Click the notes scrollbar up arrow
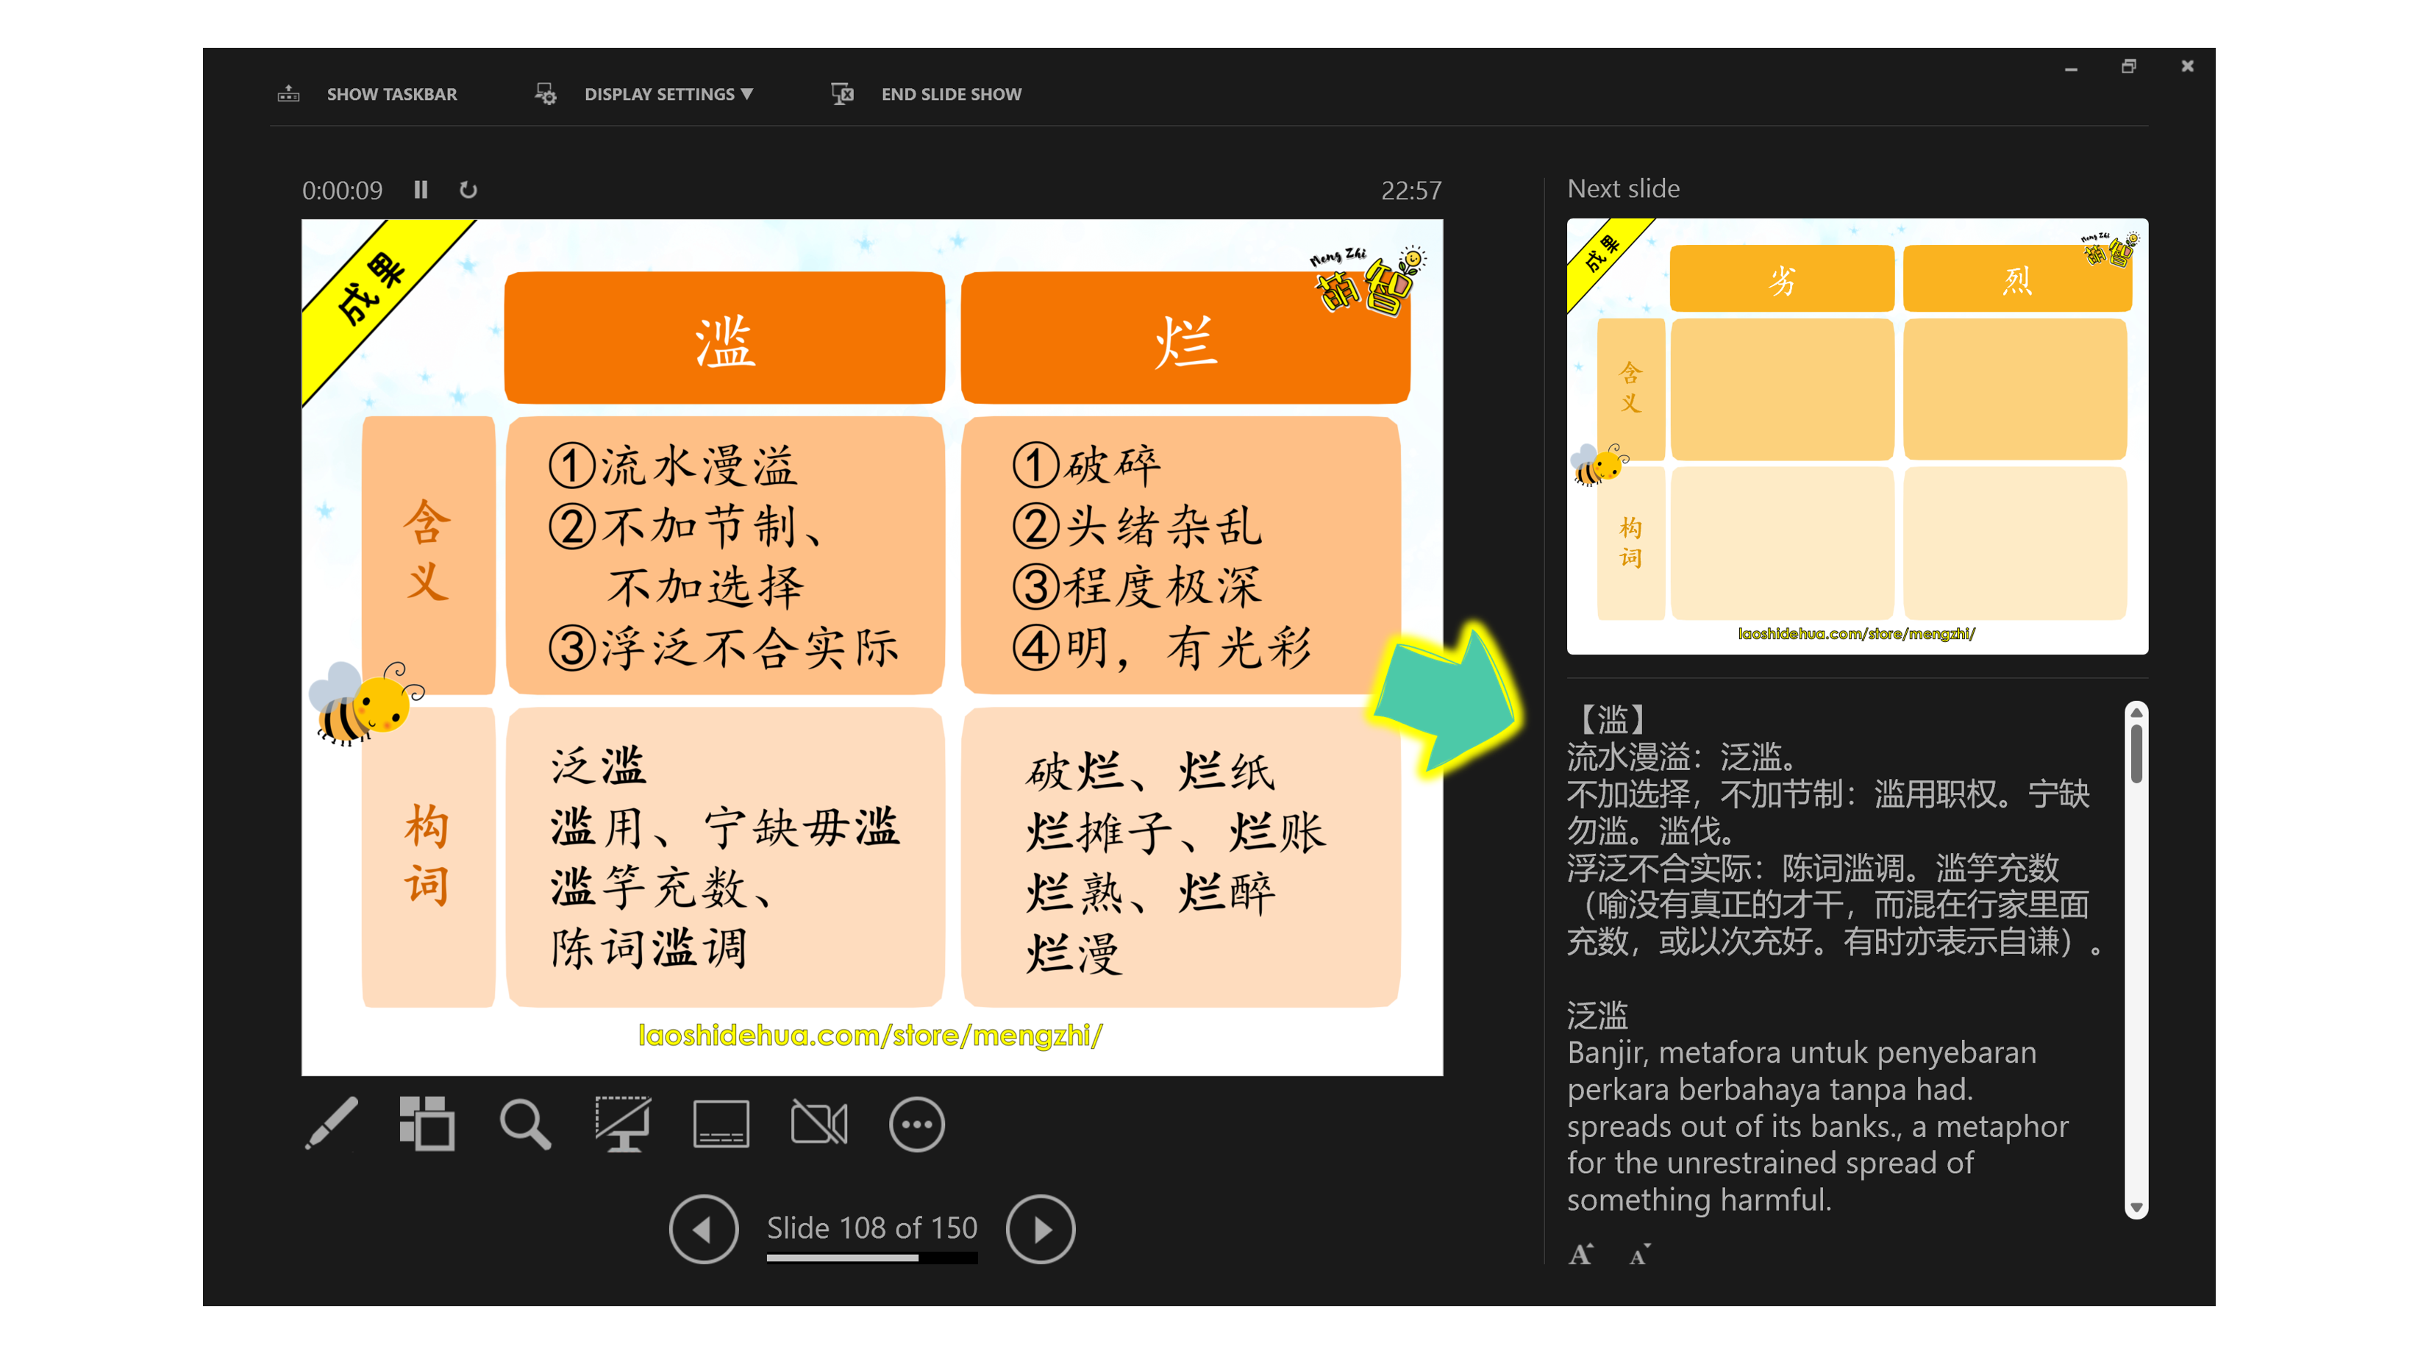Image resolution: width=2429 pixels, height=1368 pixels. pos(2136,712)
